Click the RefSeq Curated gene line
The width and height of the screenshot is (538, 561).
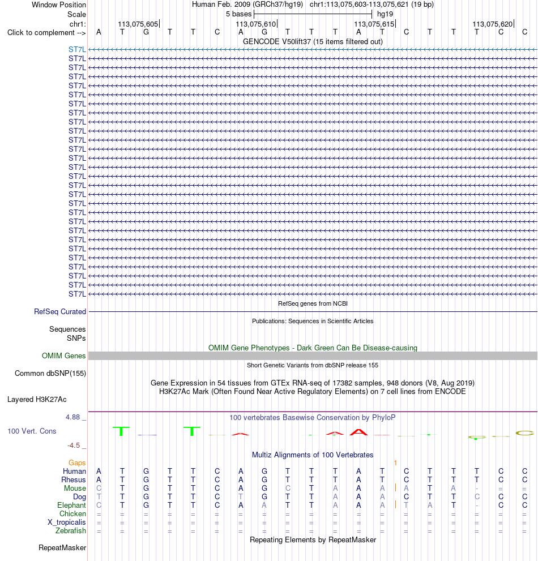(313, 311)
